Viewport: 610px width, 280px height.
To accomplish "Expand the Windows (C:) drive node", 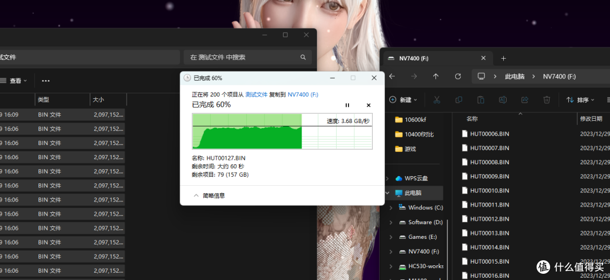I will point(391,208).
